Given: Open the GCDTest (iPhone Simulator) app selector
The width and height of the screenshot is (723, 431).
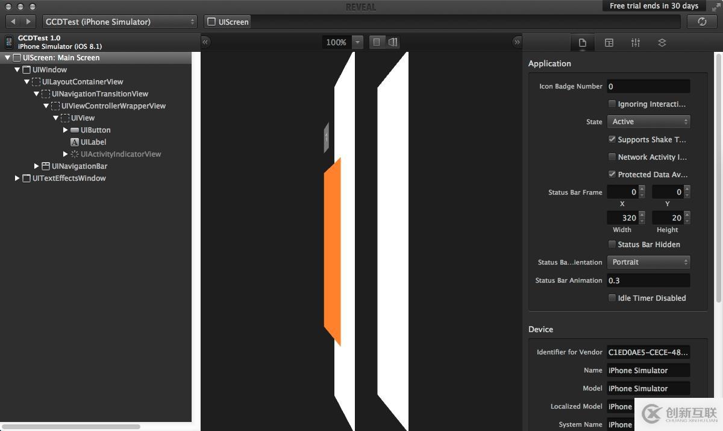Looking at the screenshot, I should [x=119, y=22].
